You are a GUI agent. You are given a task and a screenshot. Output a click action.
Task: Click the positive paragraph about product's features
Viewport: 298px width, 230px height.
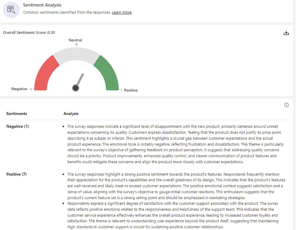176,186
